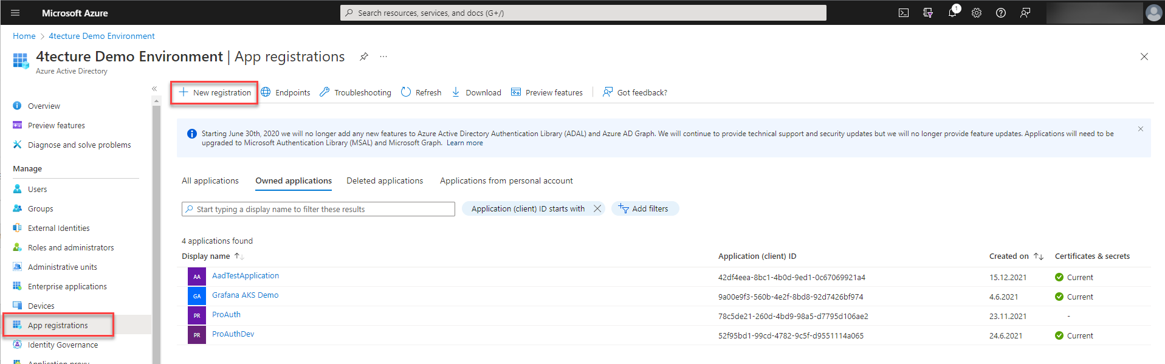Image resolution: width=1165 pixels, height=364 pixels.
Task: Click the Microsoft Azure logo text
Action: tap(75, 13)
